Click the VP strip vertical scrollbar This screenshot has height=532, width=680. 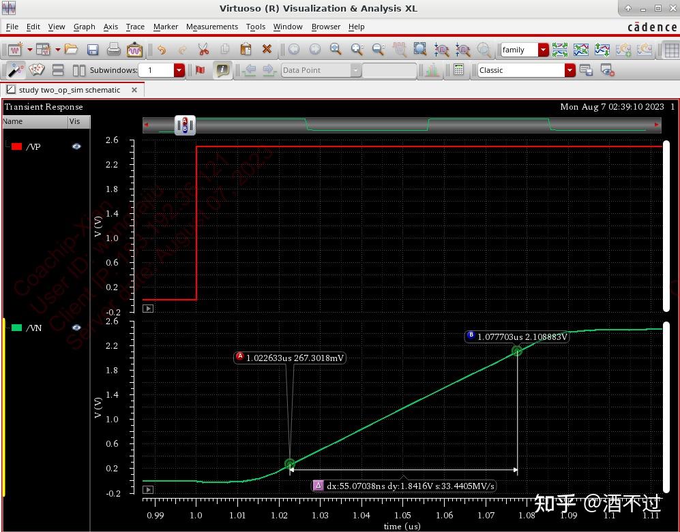point(666,225)
